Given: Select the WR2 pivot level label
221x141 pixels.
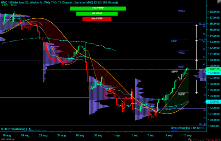Looking at the screenshot, I should [x=181, y=53].
